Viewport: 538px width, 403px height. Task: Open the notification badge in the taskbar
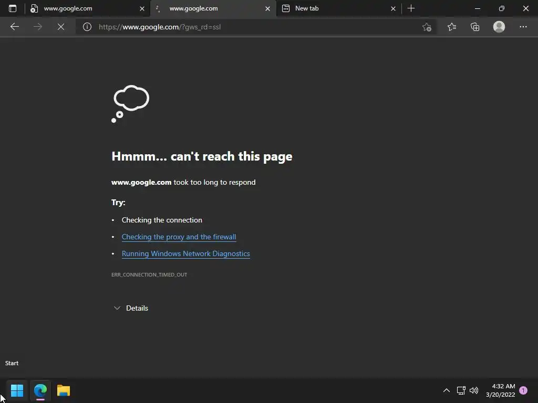pyautogui.click(x=523, y=390)
